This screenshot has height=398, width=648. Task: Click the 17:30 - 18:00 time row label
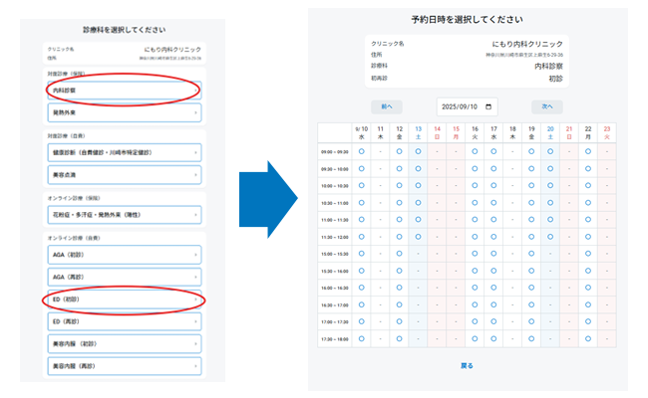[x=335, y=339]
